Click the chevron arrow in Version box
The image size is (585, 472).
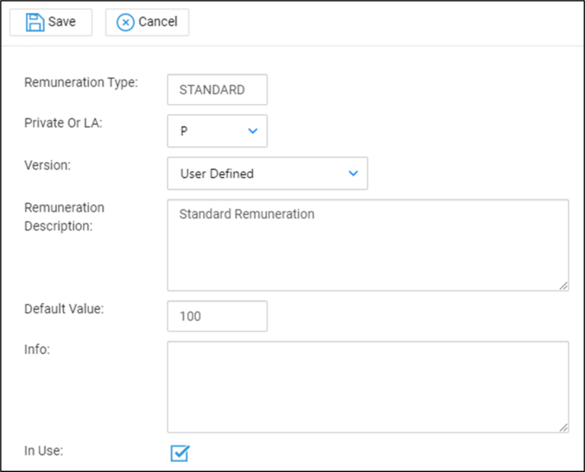tap(353, 174)
